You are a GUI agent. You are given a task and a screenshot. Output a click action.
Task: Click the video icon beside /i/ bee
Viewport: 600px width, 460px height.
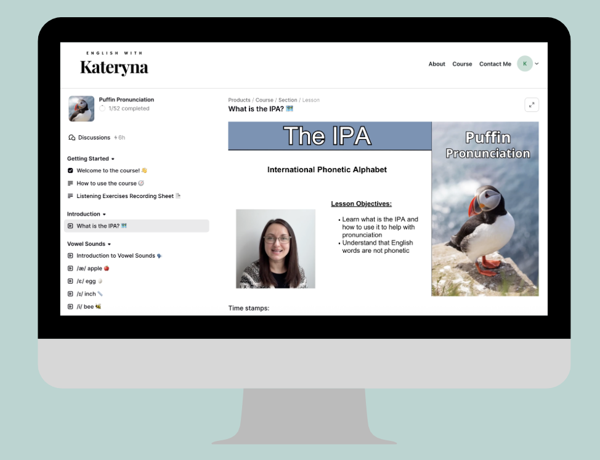(x=70, y=306)
